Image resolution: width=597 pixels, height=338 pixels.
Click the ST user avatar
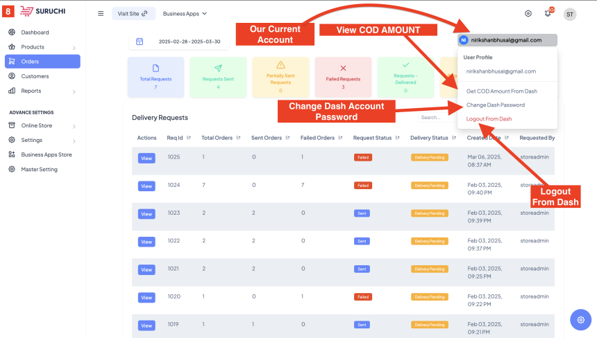[x=569, y=14]
